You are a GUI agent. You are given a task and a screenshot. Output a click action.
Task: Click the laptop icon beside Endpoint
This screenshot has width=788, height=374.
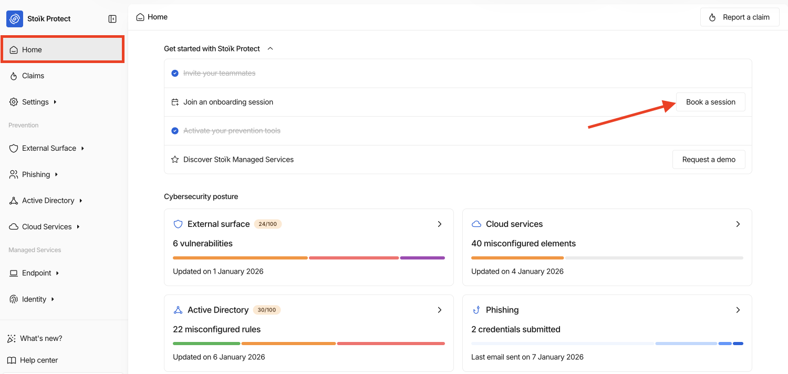[14, 273]
